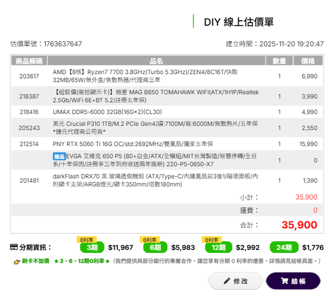Viewport: 334px width, 300px height.
Task: Click the price 4,990
Action: pos(309,112)
